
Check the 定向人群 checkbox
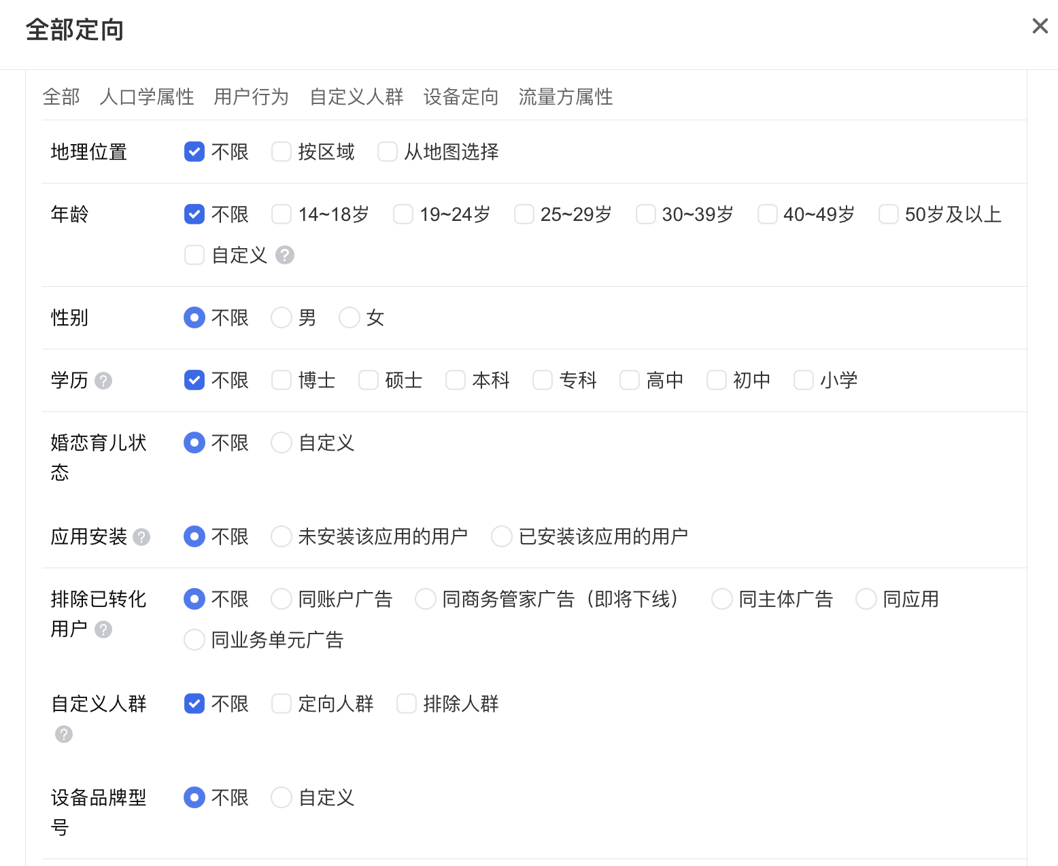[281, 704]
